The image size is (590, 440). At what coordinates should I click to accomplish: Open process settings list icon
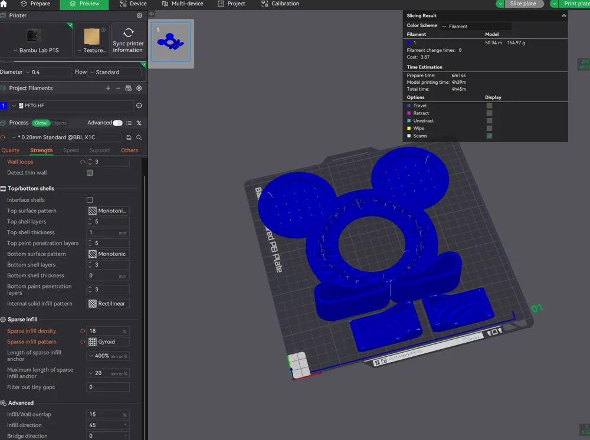[129, 123]
